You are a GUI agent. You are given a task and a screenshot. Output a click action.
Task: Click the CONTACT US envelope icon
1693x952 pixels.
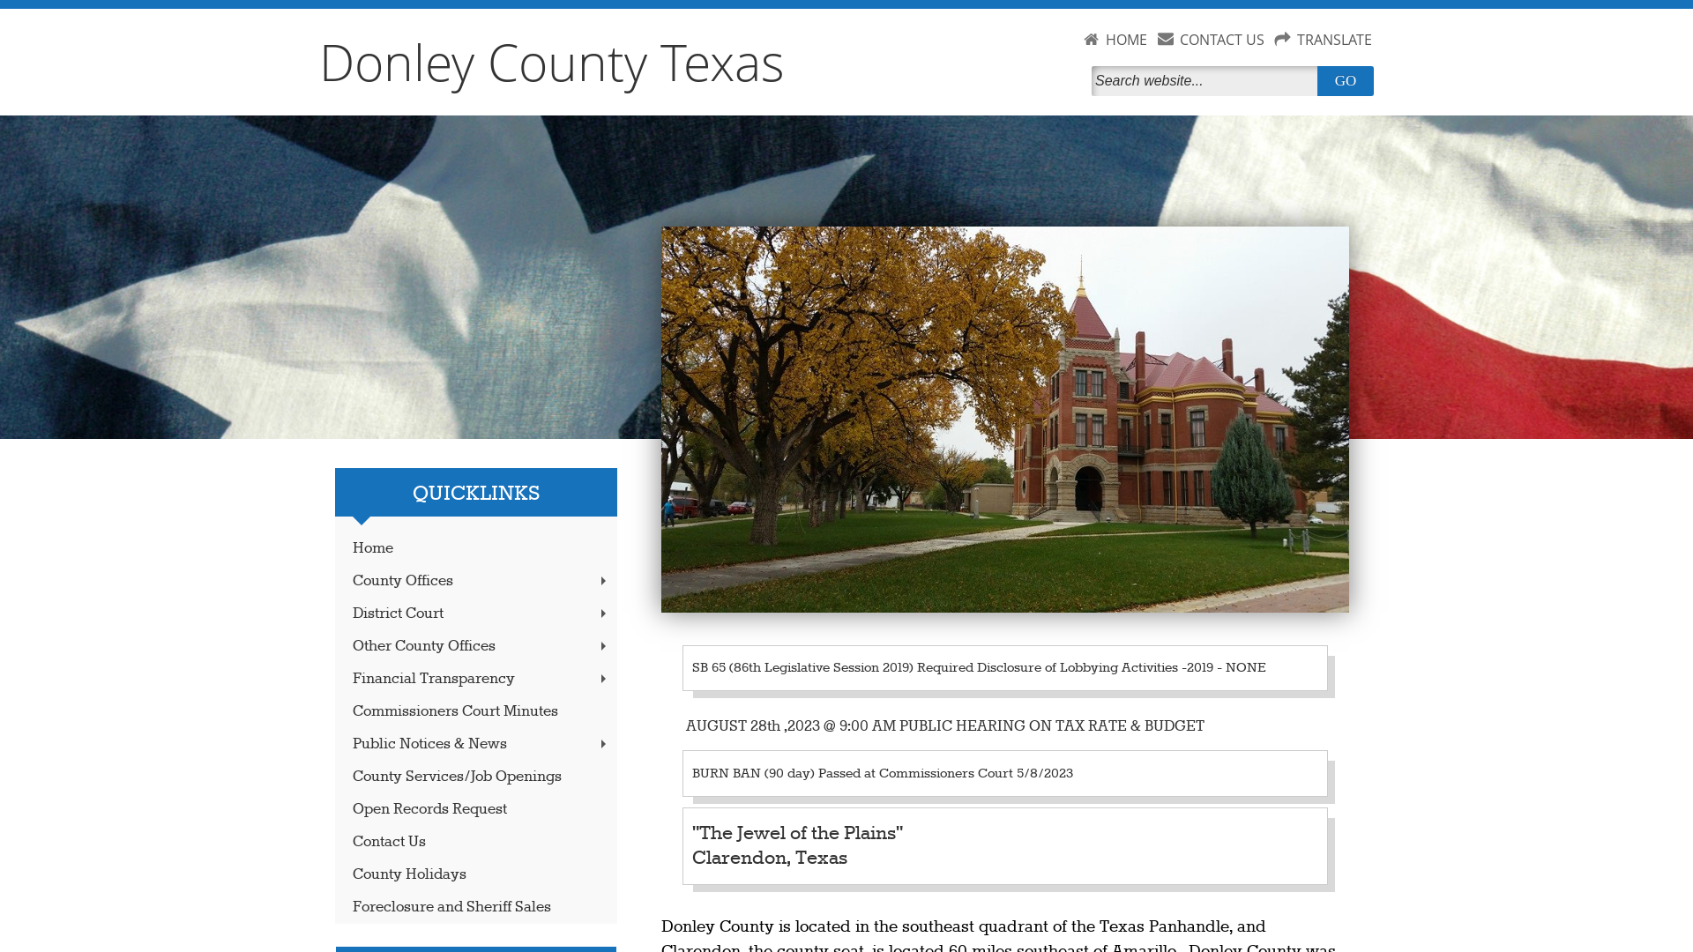pyautogui.click(x=1165, y=40)
